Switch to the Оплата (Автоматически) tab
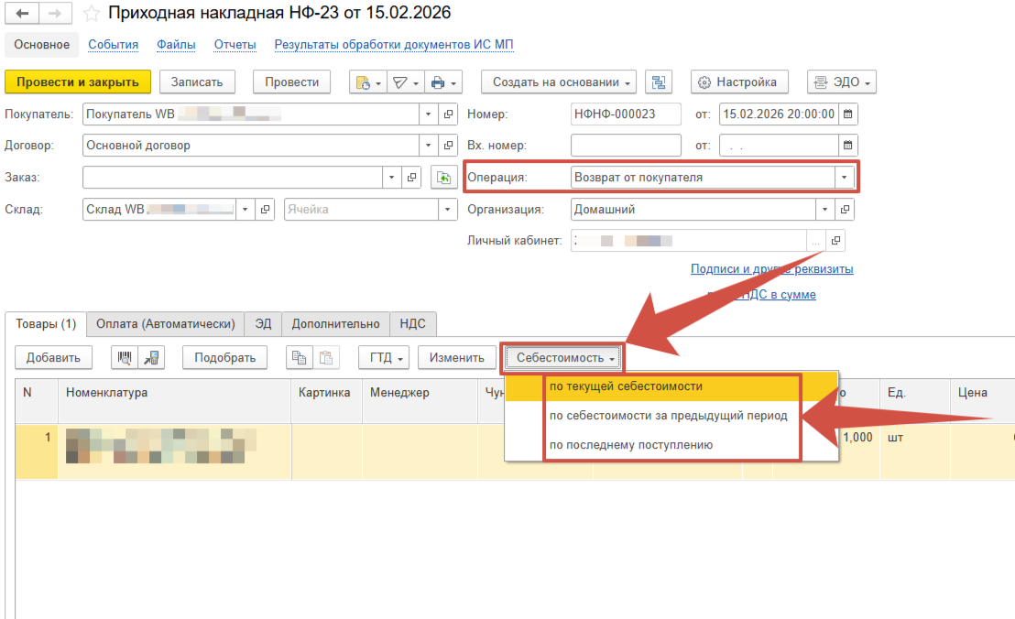Viewport: 1015px width, 619px height. click(x=167, y=324)
